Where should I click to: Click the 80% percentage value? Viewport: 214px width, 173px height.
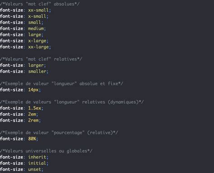32,139
